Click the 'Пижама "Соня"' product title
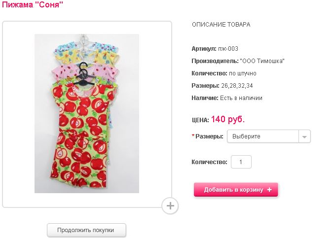This screenshot has height=238, width=335. tap(33, 5)
